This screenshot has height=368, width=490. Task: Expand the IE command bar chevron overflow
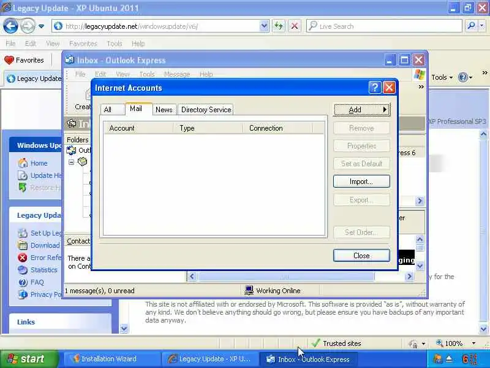tap(484, 72)
